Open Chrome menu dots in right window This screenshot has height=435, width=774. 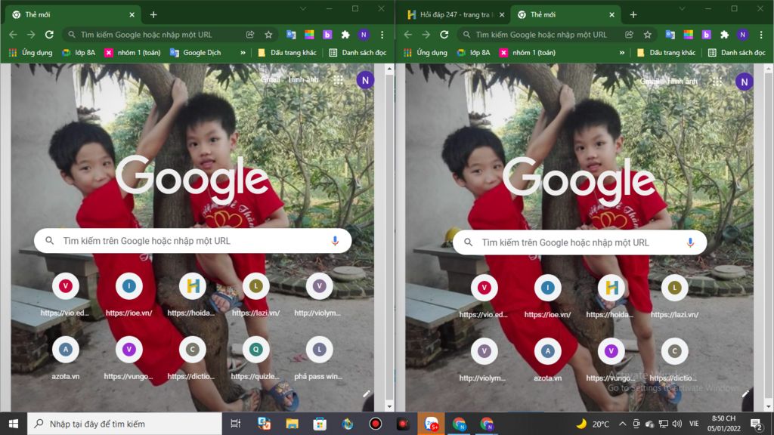pyautogui.click(x=761, y=35)
